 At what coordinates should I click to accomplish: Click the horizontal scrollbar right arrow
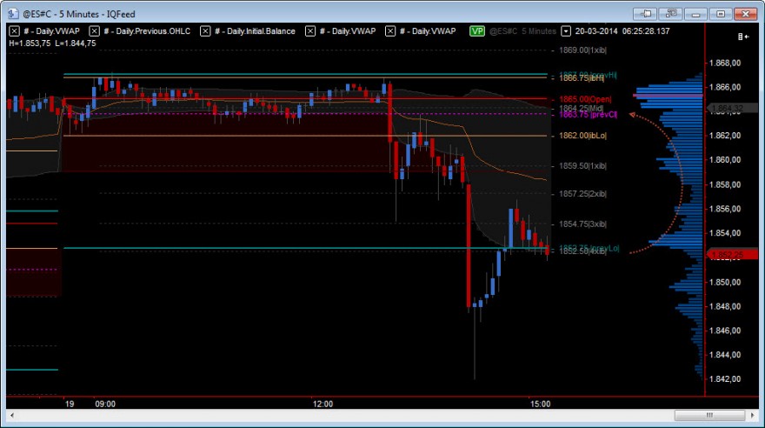(753, 415)
